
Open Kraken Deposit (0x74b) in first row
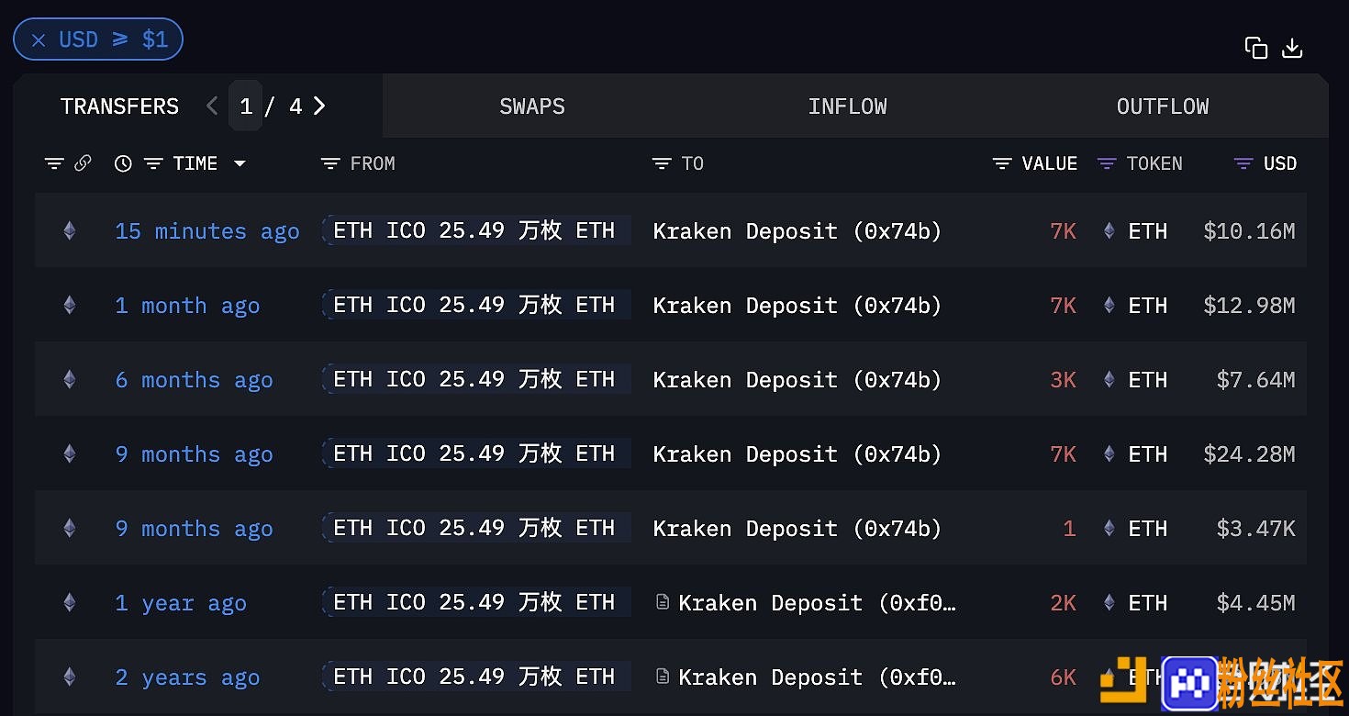(797, 231)
